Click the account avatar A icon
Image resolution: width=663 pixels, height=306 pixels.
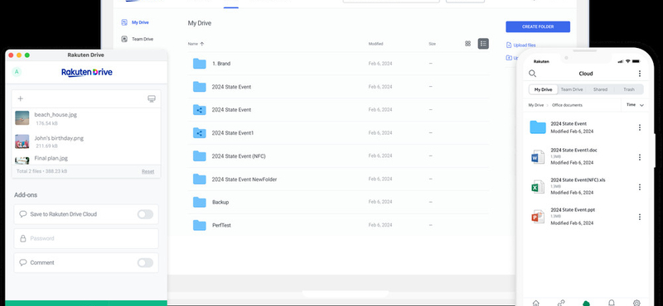click(17, 72)
